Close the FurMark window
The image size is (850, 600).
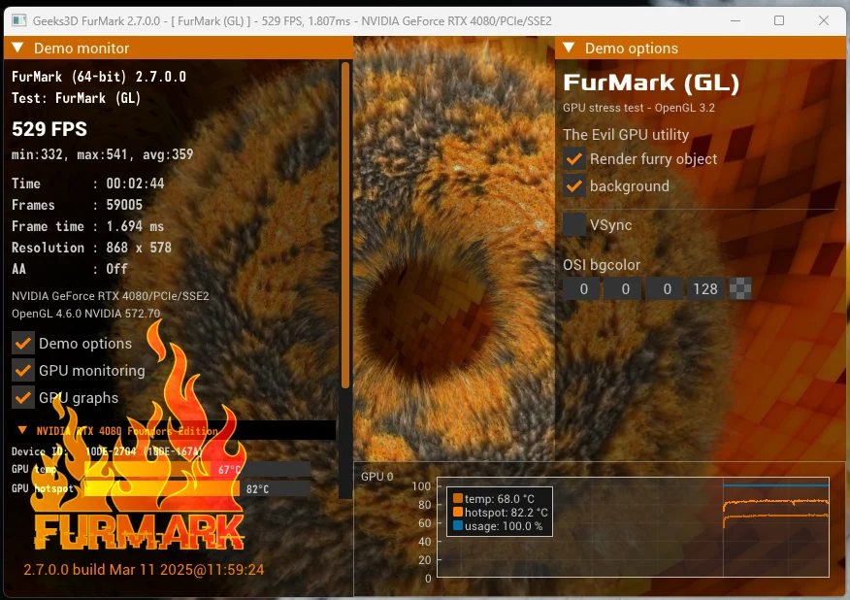[x=824, y=20]
